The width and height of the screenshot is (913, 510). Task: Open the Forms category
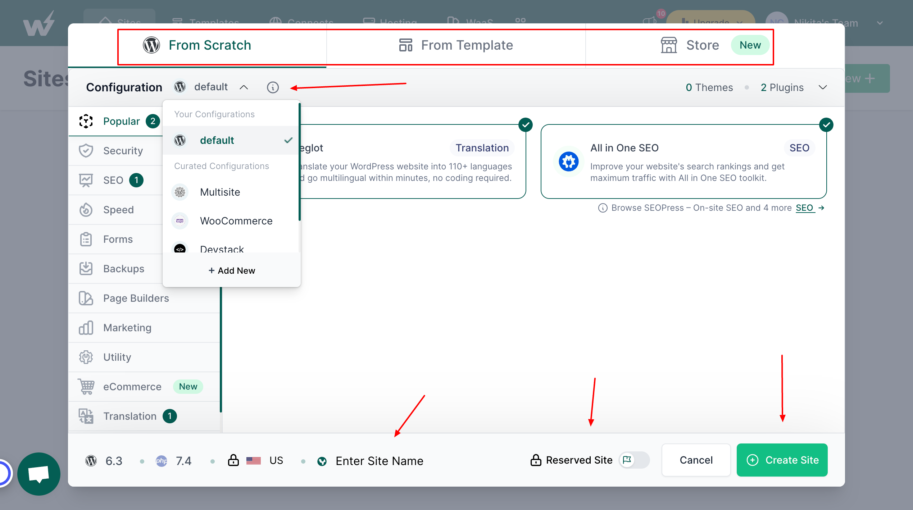click(118, 239)
